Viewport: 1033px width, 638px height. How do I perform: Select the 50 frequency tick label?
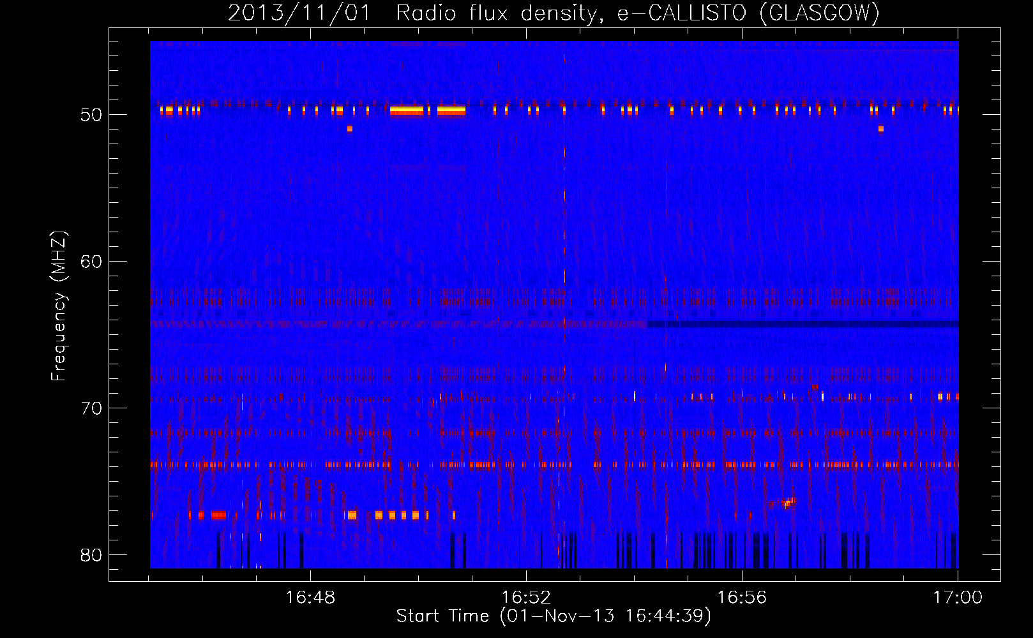click(91, 115)
